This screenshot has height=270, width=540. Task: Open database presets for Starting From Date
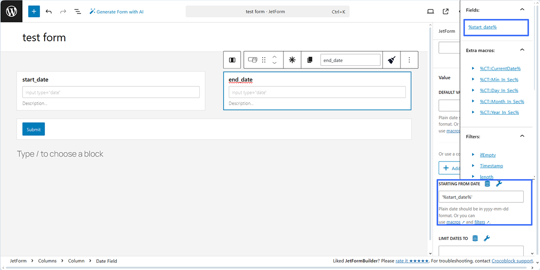[487, 184]
